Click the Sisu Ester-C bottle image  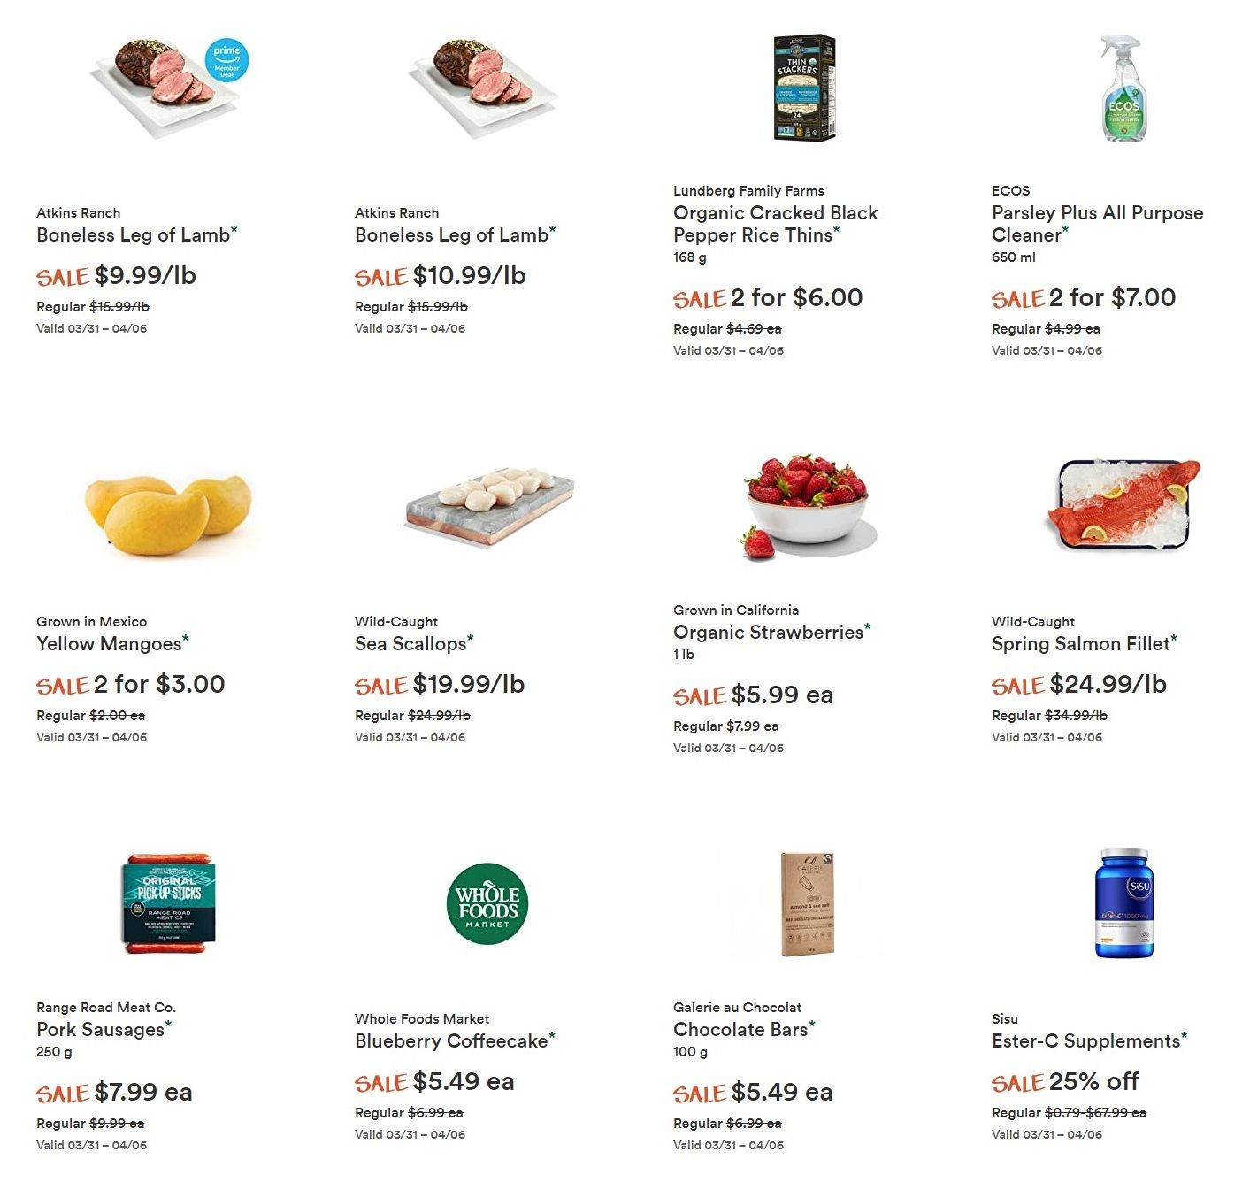(x=1123, y=903)
